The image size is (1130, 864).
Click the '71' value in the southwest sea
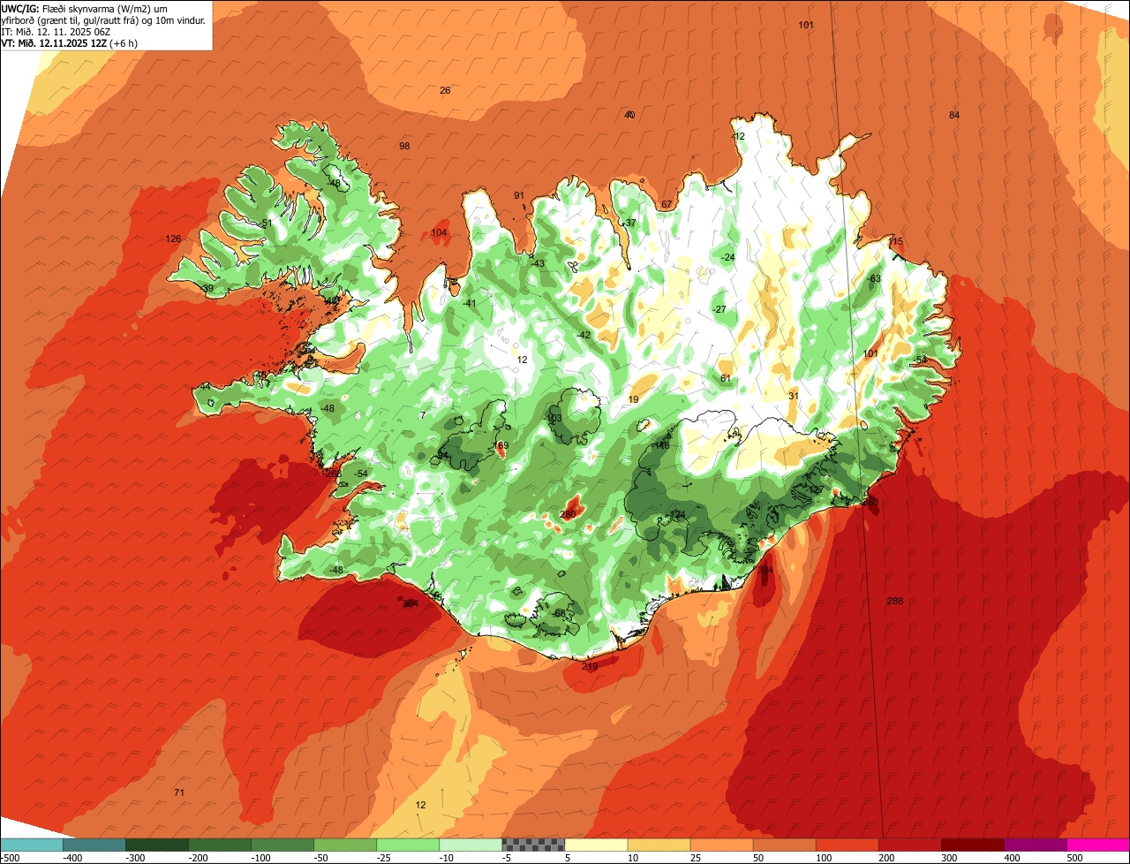179,792
